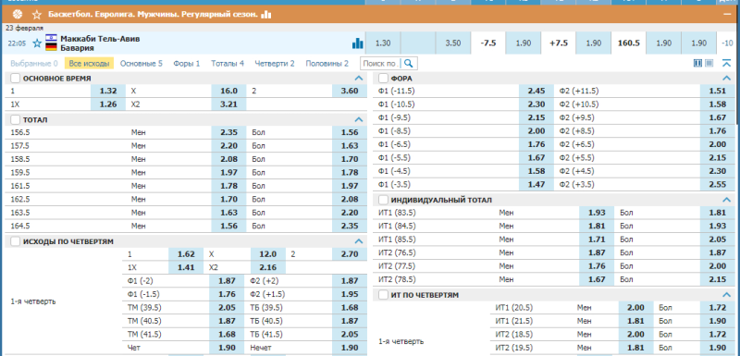Click the Маккаби Тель-Авив team name
740x356 pixels.
[x=100, y=39]
